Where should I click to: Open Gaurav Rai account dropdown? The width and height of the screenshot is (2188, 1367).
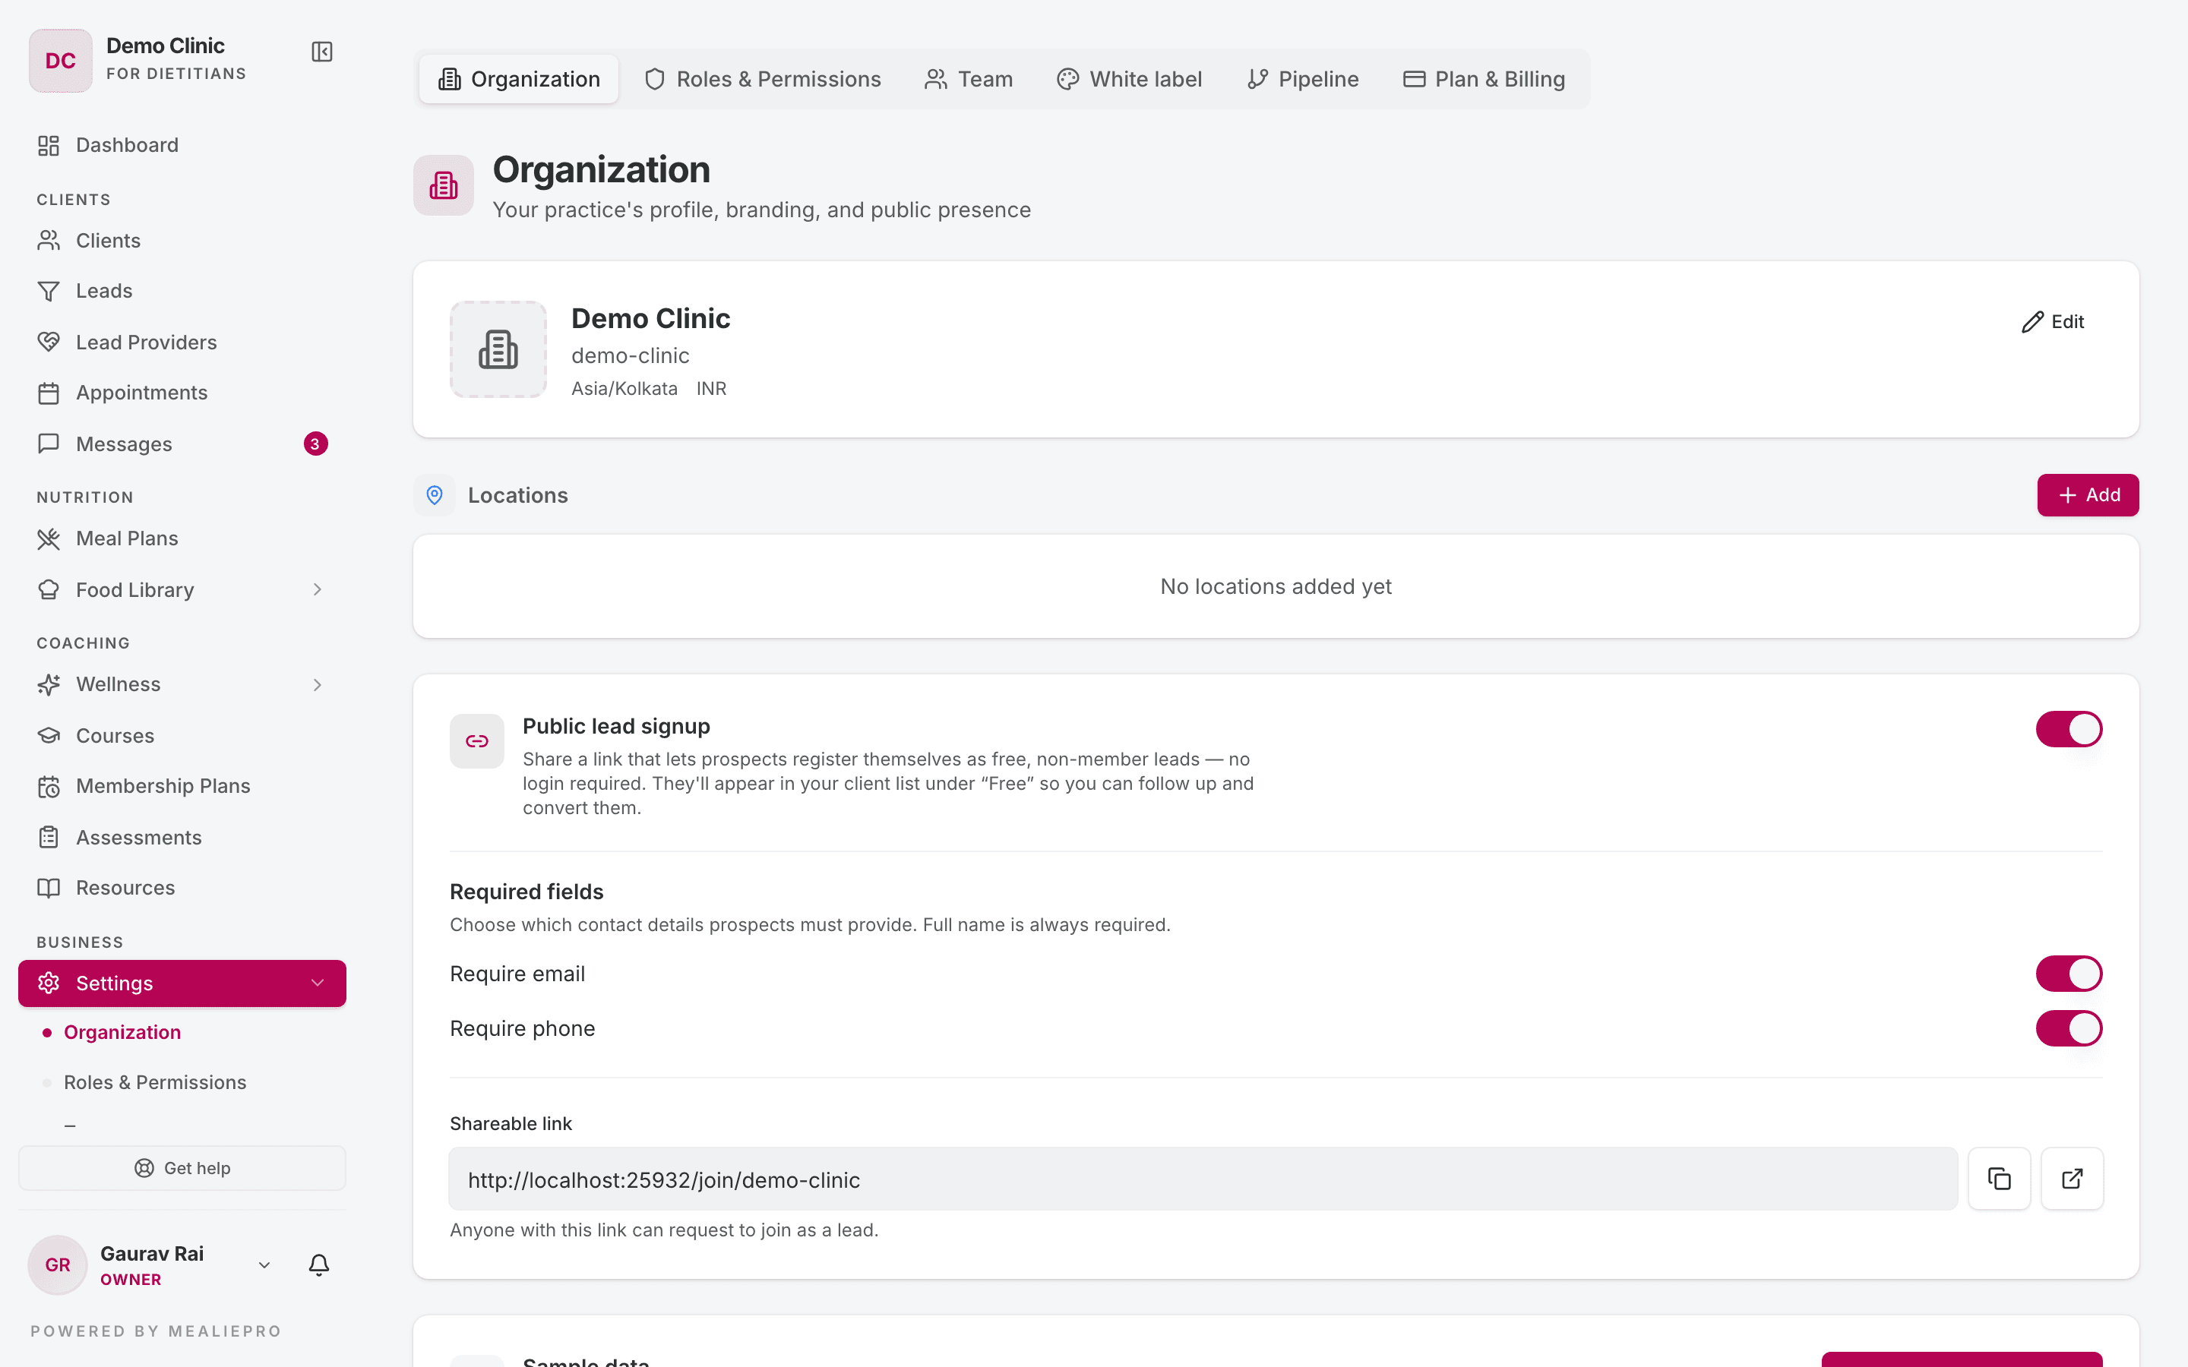264,1264
